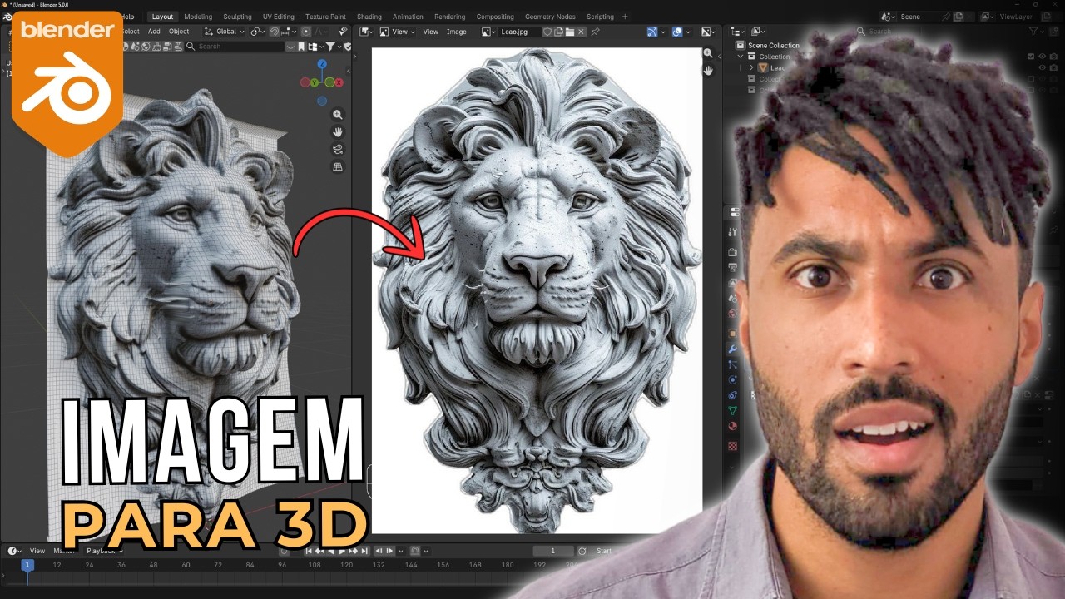Open the Global transform orientation dropdown
This screenshot has width=1065, height=599.
225,32
